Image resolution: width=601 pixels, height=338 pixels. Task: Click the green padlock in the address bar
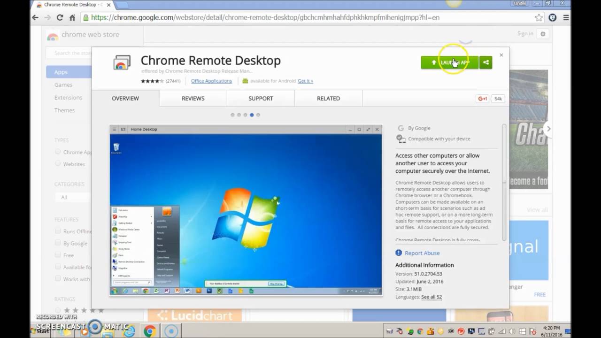click(85, 17)
